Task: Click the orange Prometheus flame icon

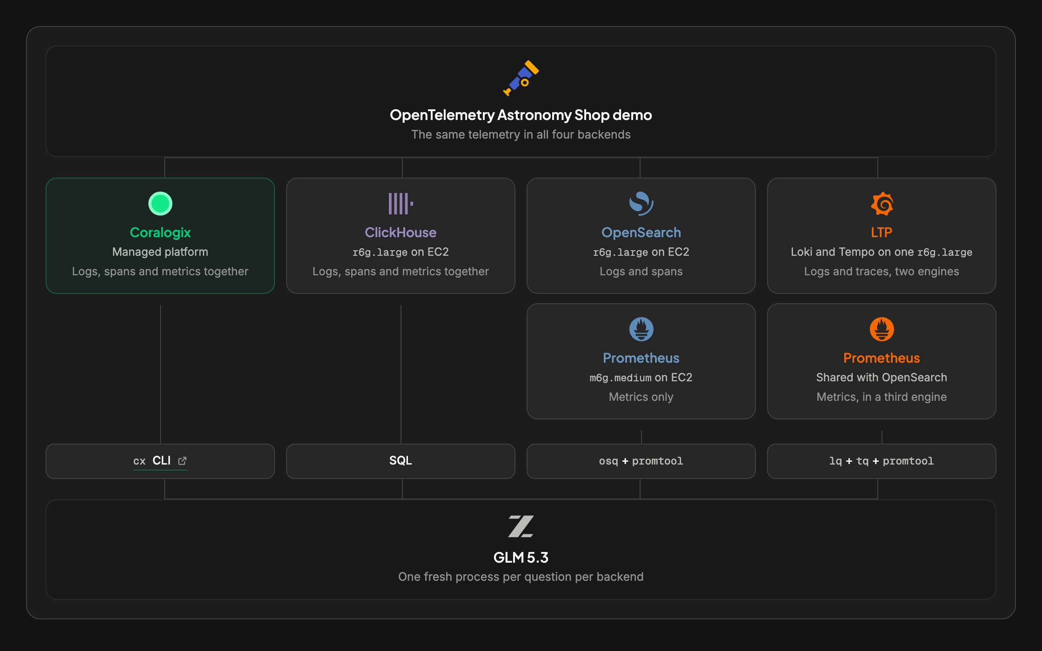Action: point(882,329)
